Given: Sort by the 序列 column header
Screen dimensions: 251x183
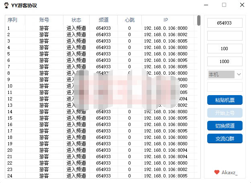Looking at the screenshot, I should (x=12, y=20).
